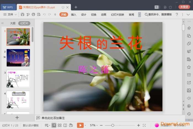Viewport: 193px width, 129px height.
Task: Open the 幻灯片放映 tab
Action: 117,15
